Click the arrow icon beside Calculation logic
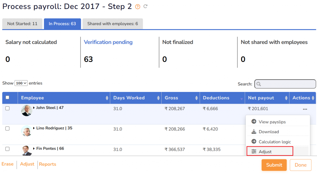The height and width of the screenshot is (174, 317). tap(254, 141)
